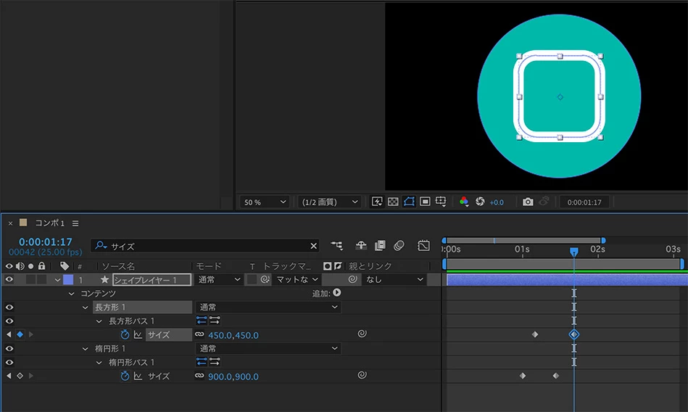Open the なし parent link dropdown
The height and width of the screenshot is (412, 688).
click(x=394, y=279)
